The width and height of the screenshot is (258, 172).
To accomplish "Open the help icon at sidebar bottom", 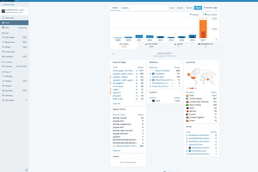I will pyautogui.click(x=26, y=170).
